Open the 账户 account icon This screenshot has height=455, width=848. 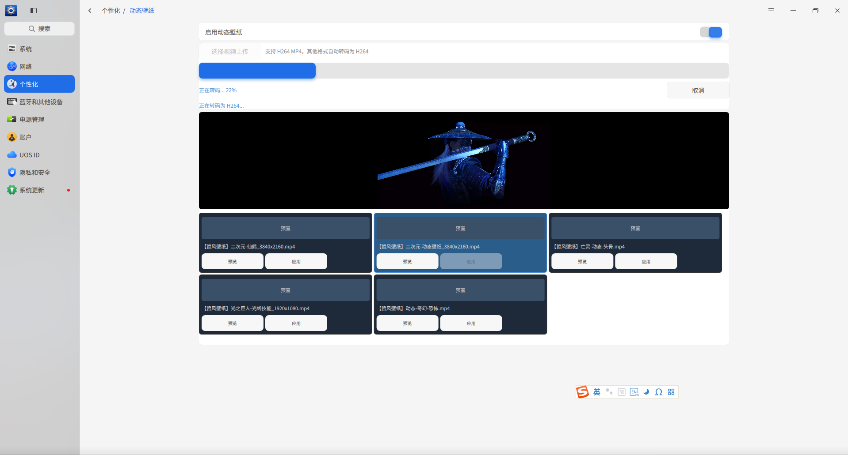[12, 137]
